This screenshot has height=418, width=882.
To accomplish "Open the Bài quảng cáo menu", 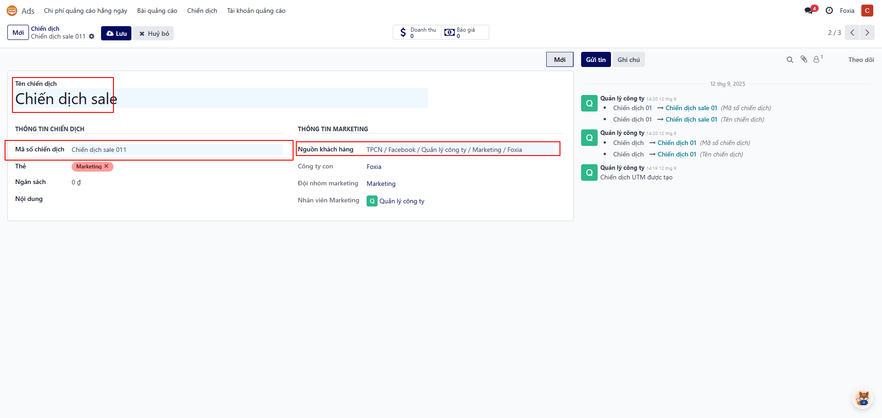I will 157,11.
